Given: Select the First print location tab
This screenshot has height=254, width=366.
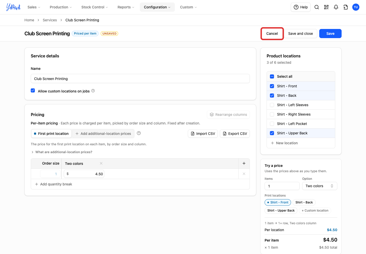Looking at the screenshot, I should point(51,134).
